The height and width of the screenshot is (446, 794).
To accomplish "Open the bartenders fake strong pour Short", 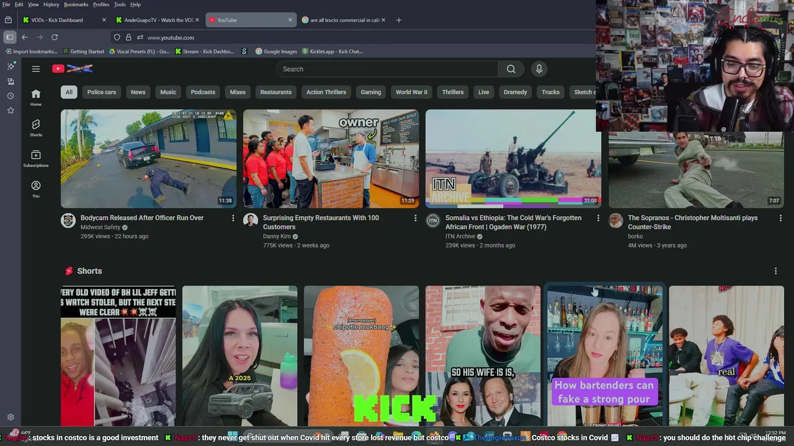I will [x=604, y=356].
